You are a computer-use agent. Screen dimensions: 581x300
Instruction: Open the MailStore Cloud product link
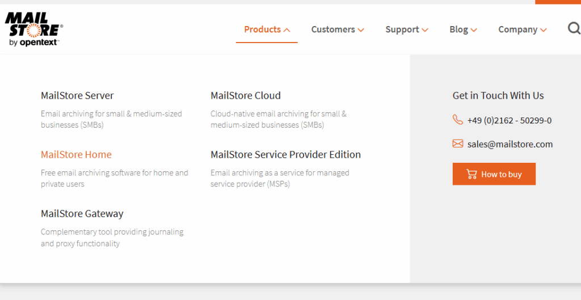[x=245, y=95]
